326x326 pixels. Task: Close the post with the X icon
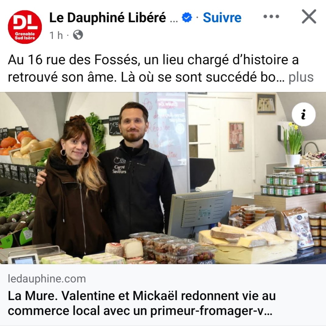[x=309, y=16]
